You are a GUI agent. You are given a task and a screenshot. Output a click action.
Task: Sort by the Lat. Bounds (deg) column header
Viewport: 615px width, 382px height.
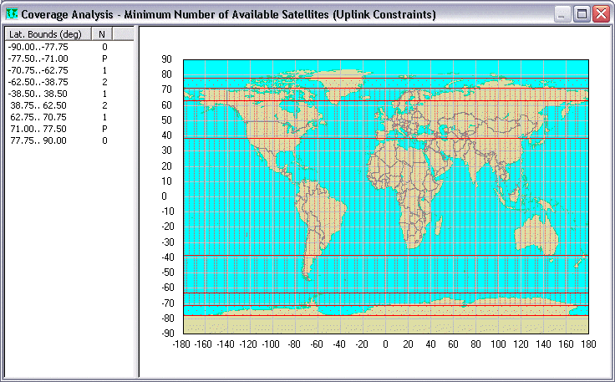pos(46,33)
